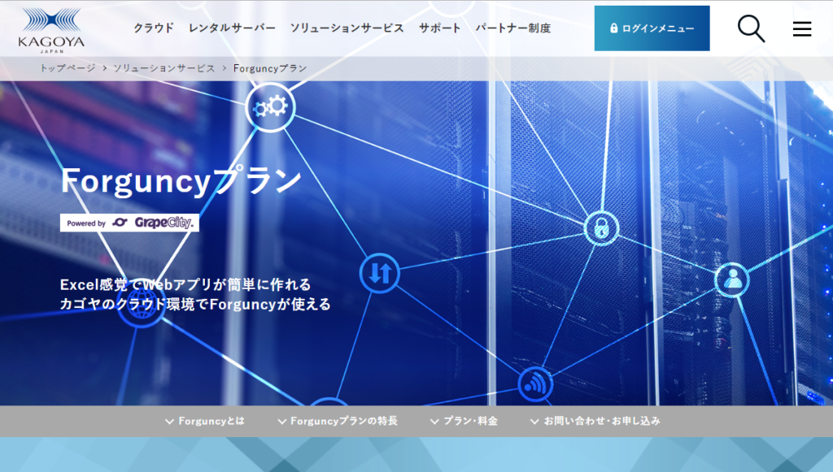Click the up-down arrows node icon

[x=379, y=274]
